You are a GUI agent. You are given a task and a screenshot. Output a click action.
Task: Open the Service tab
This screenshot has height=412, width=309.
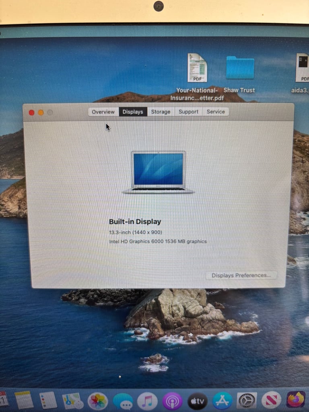[x=216, y=112]
